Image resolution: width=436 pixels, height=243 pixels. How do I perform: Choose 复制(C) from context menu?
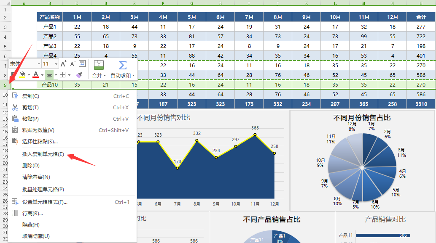72,96
